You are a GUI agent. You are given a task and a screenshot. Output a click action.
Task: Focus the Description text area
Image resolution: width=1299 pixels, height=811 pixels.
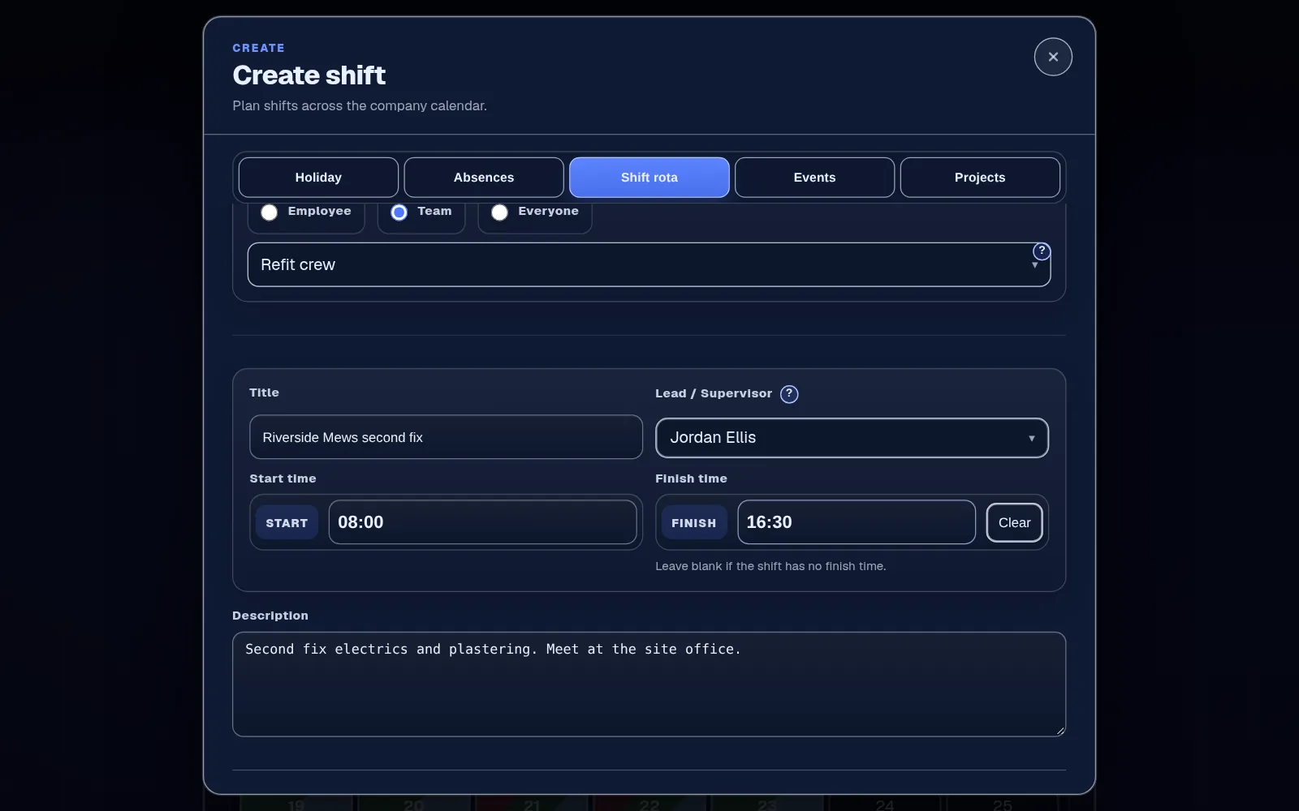649,684
